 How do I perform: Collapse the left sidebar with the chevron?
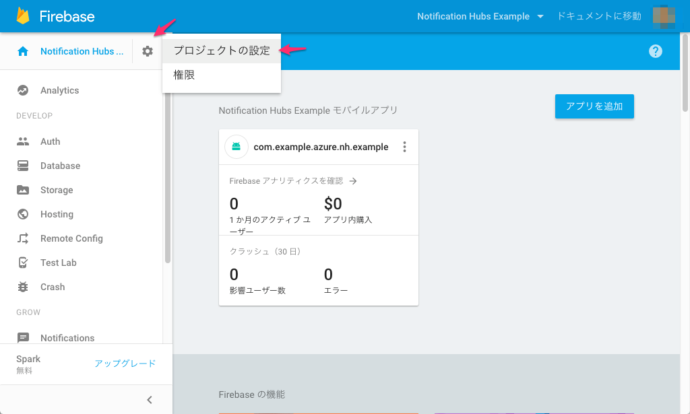pyautogui.click(x=149, y=399)
